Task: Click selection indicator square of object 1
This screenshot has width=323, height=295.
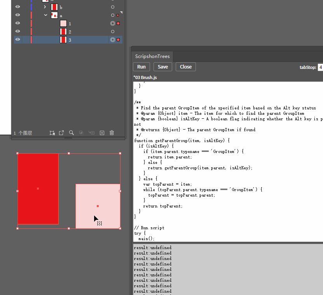Action: tap(118, 23)
